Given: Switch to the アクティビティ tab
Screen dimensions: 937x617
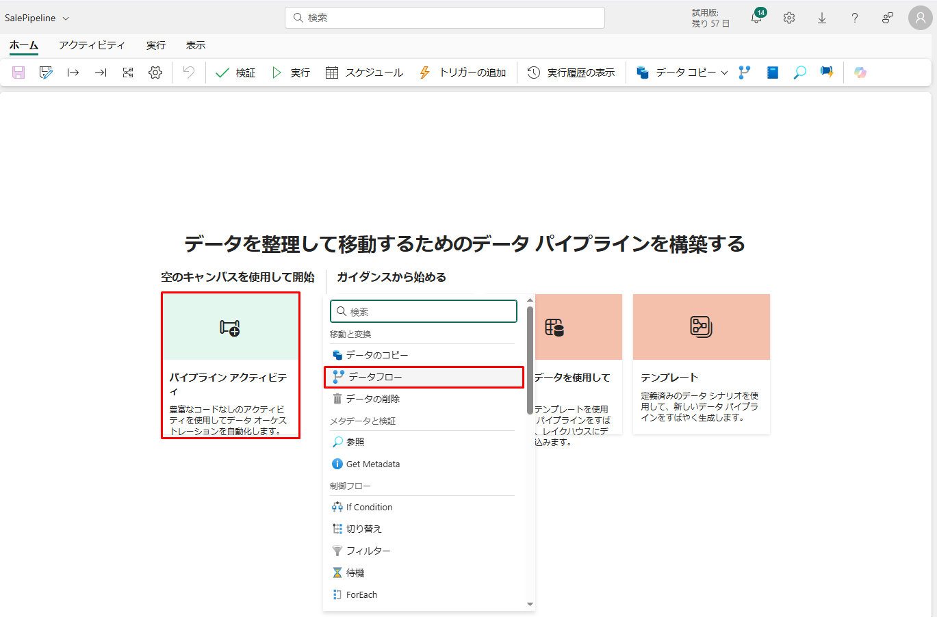Looking at the screenshot, I should (x=92, y=45).
